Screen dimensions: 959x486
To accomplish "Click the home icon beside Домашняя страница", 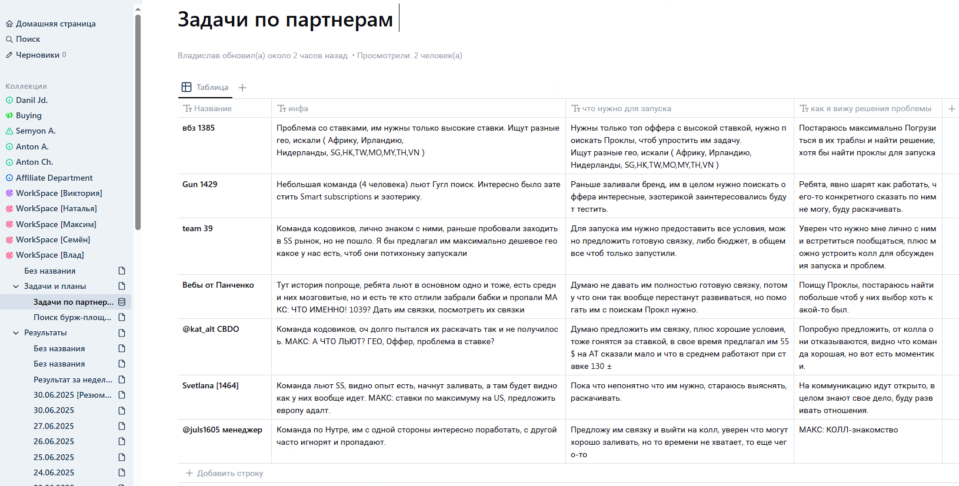I will click(x=9, y=24).
